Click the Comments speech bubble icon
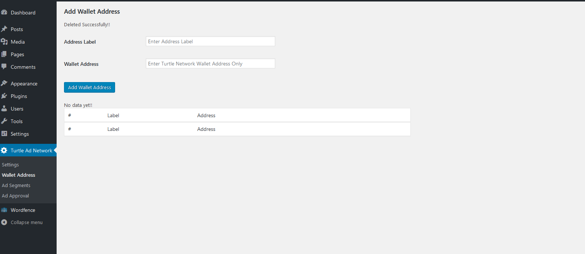Image resolution: width=585 pixels, height=254 pixels. (x=4, y=67)
